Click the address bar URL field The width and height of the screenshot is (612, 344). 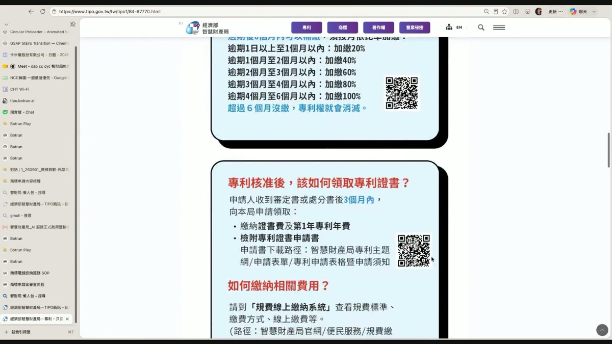265,11
